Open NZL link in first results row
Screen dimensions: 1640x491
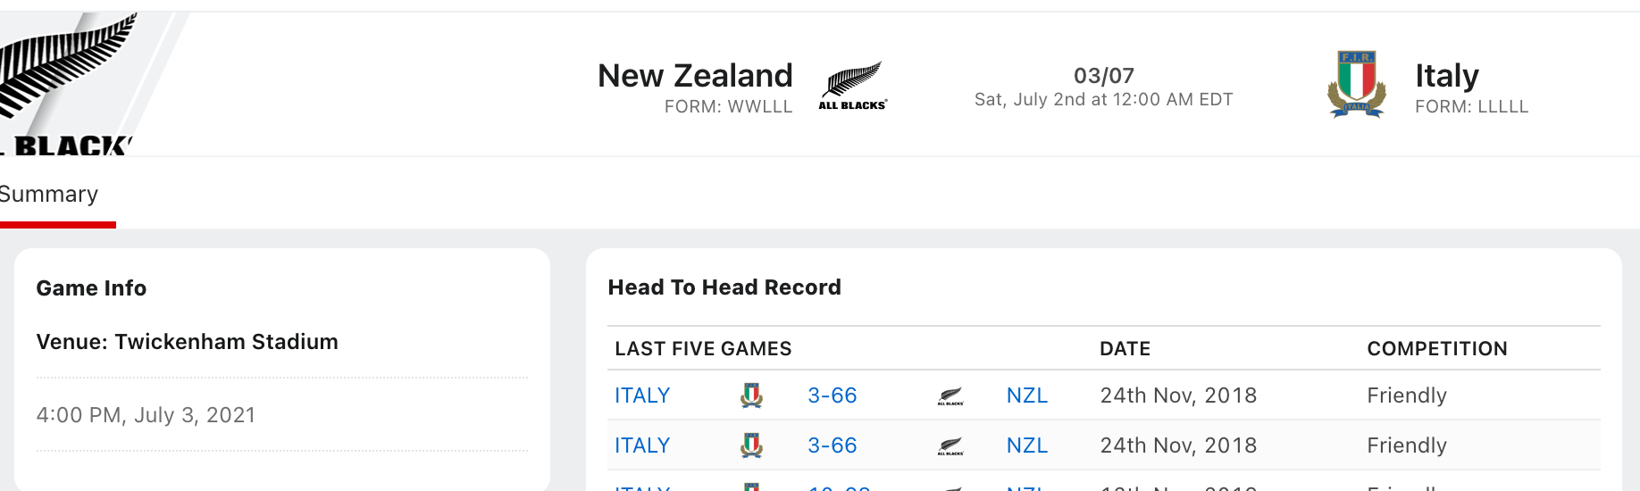[x=1027, y=395]
